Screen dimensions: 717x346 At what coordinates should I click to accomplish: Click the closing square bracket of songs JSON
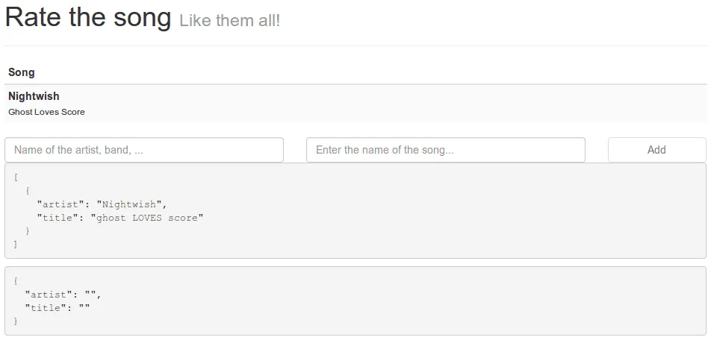click(x=16, y=244)
